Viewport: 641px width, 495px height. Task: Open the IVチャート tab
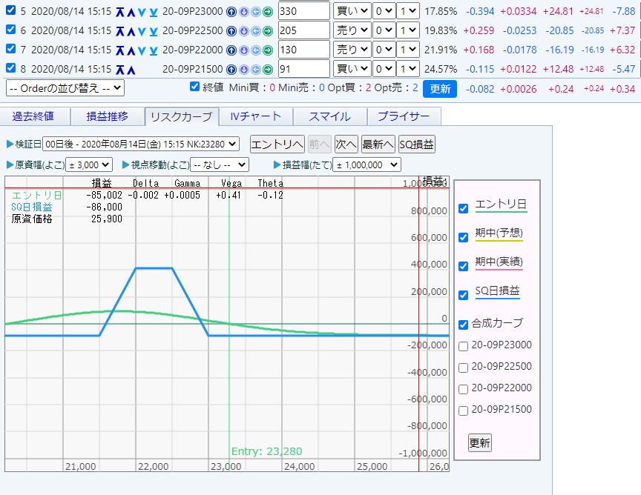click(x=256, y=117)
